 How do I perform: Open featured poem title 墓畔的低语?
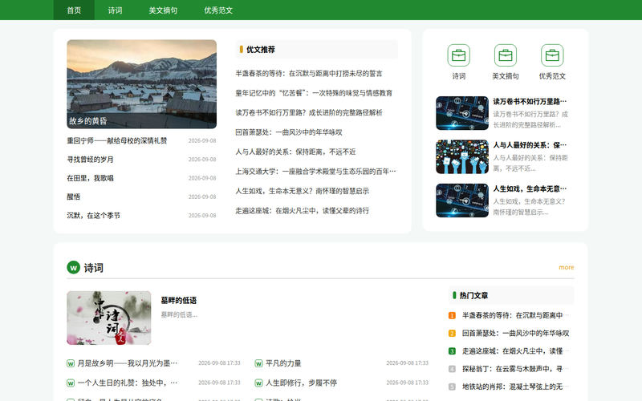[x=178, y=301]
